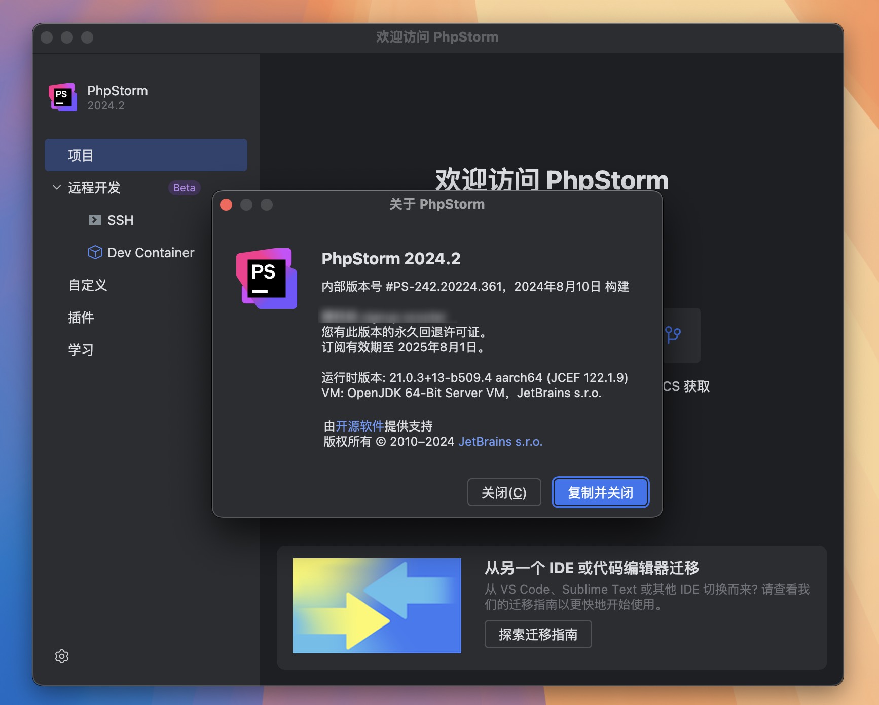
Task: Open settings with the gear icon
Action: tap(62, 656)
